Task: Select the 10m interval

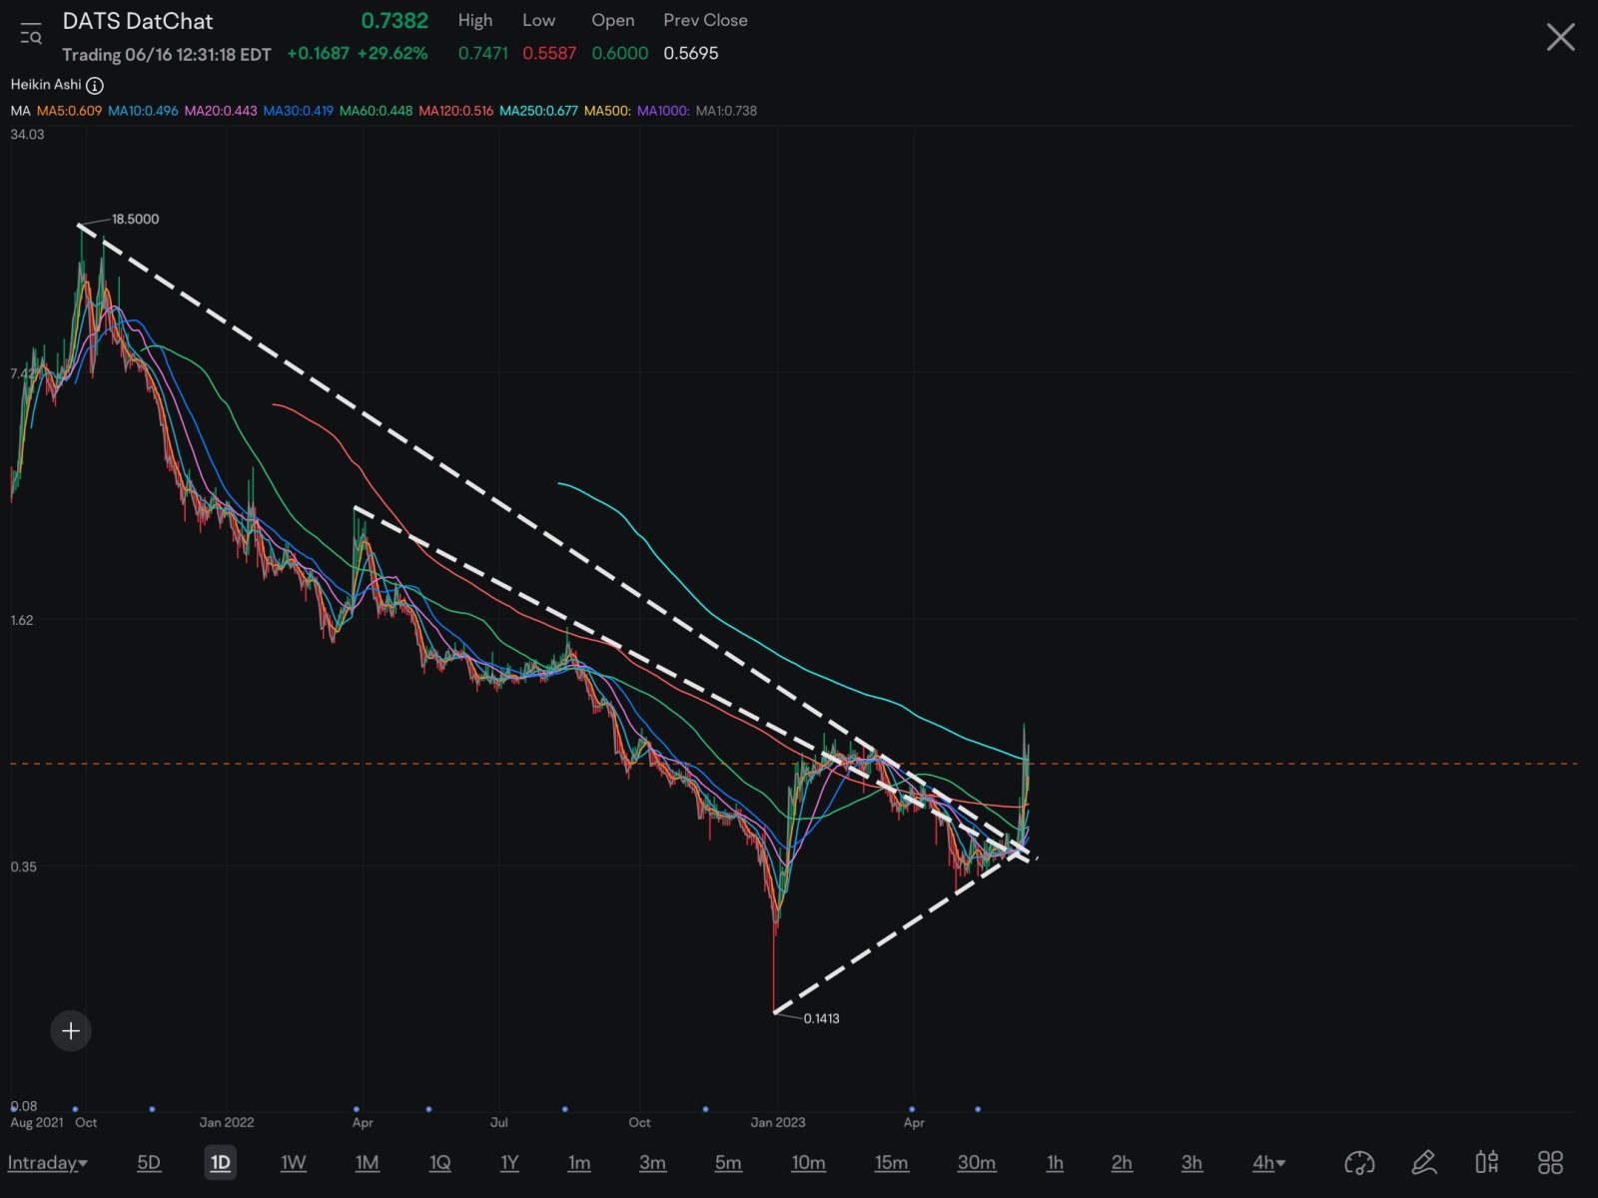Action: click(808, 1163)
